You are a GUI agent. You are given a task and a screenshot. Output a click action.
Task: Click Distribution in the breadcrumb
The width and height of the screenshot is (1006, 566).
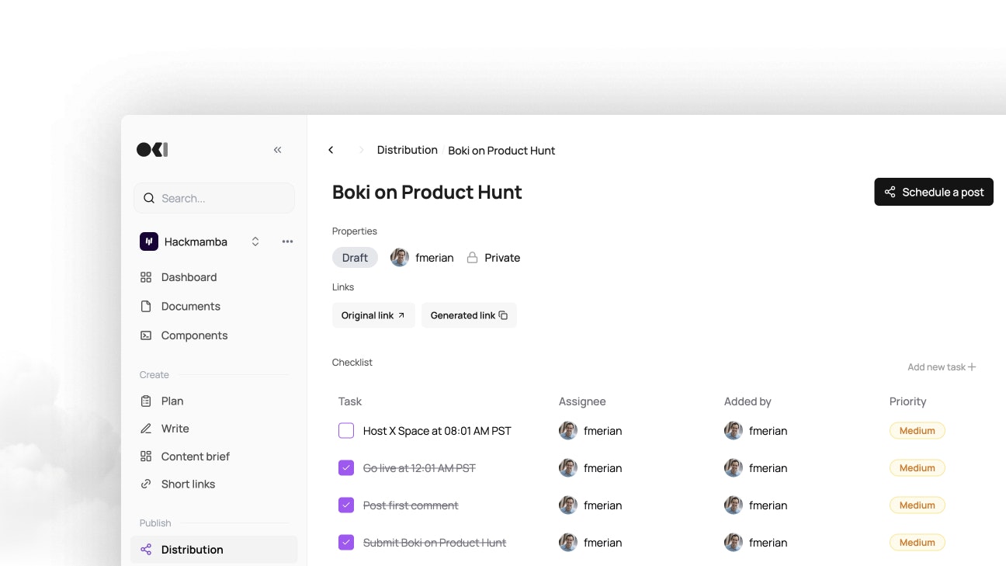click(408, 150)
